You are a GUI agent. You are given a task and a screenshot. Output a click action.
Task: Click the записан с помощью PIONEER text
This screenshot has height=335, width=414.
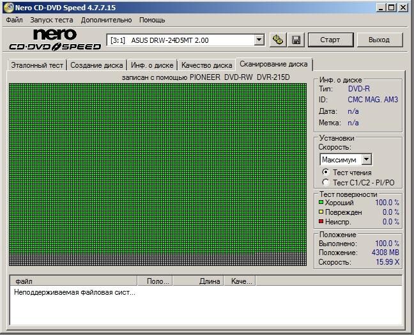[206, 77]
